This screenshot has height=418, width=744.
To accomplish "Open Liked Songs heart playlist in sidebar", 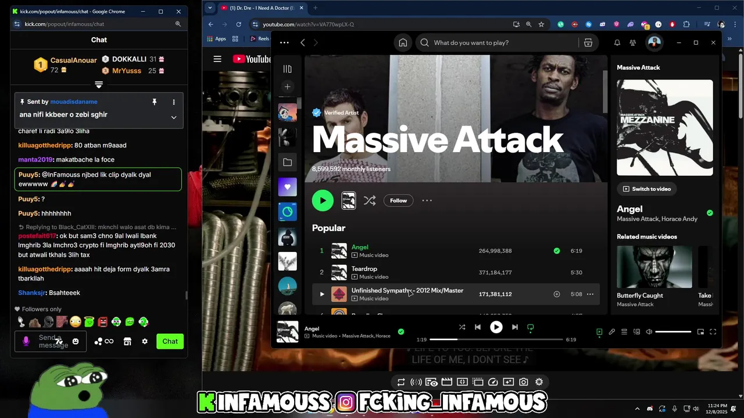I will pos(287,187).
